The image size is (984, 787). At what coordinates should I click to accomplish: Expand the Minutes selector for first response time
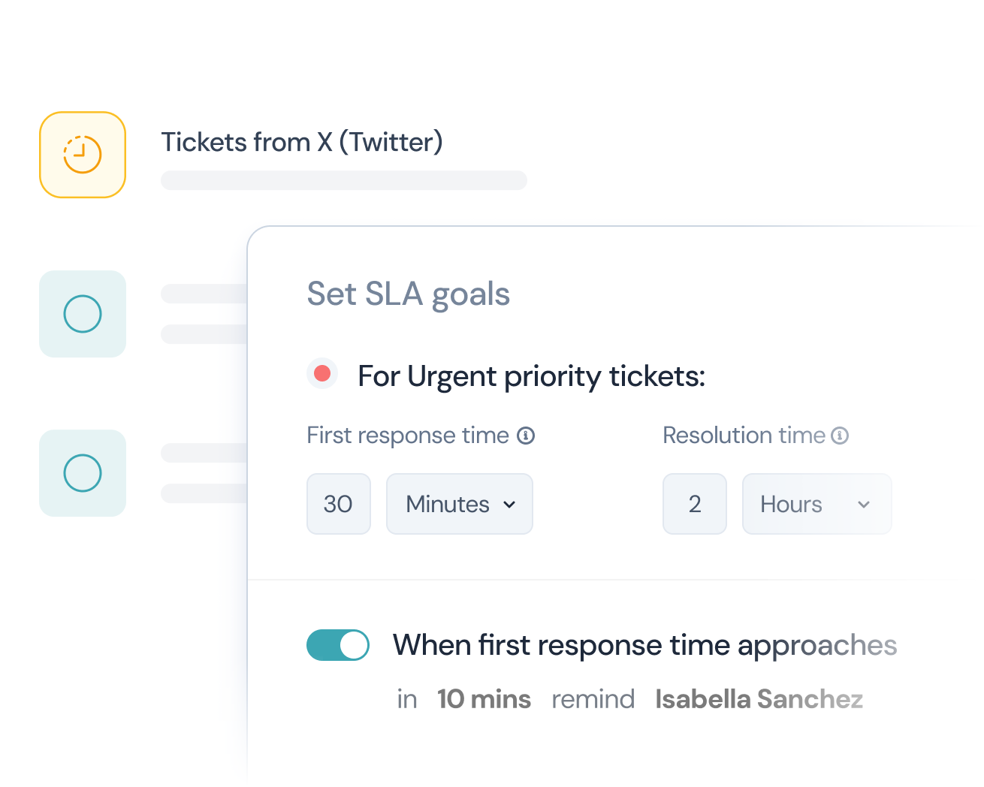[x=459, y=504]
